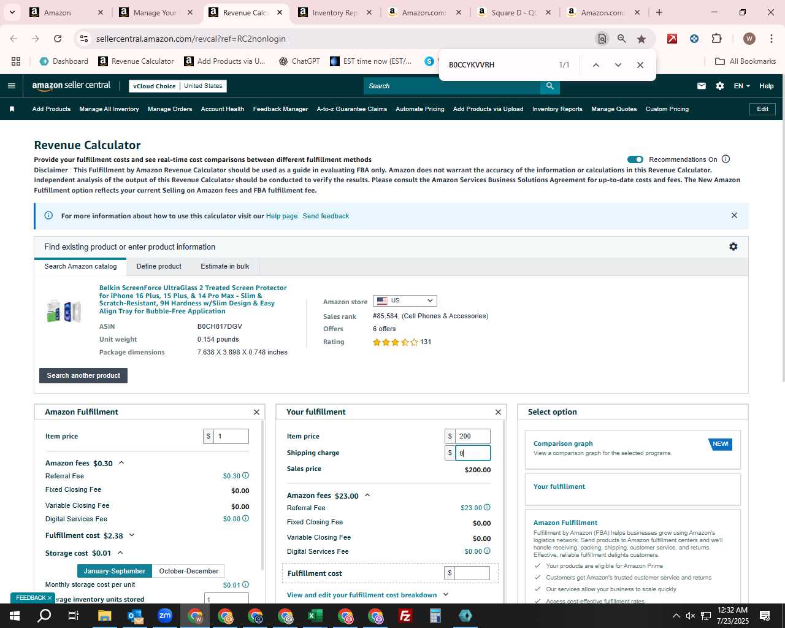The image size is (785, 628).
Task: Close the Your fulfillment panel
Action: [499, 412]
